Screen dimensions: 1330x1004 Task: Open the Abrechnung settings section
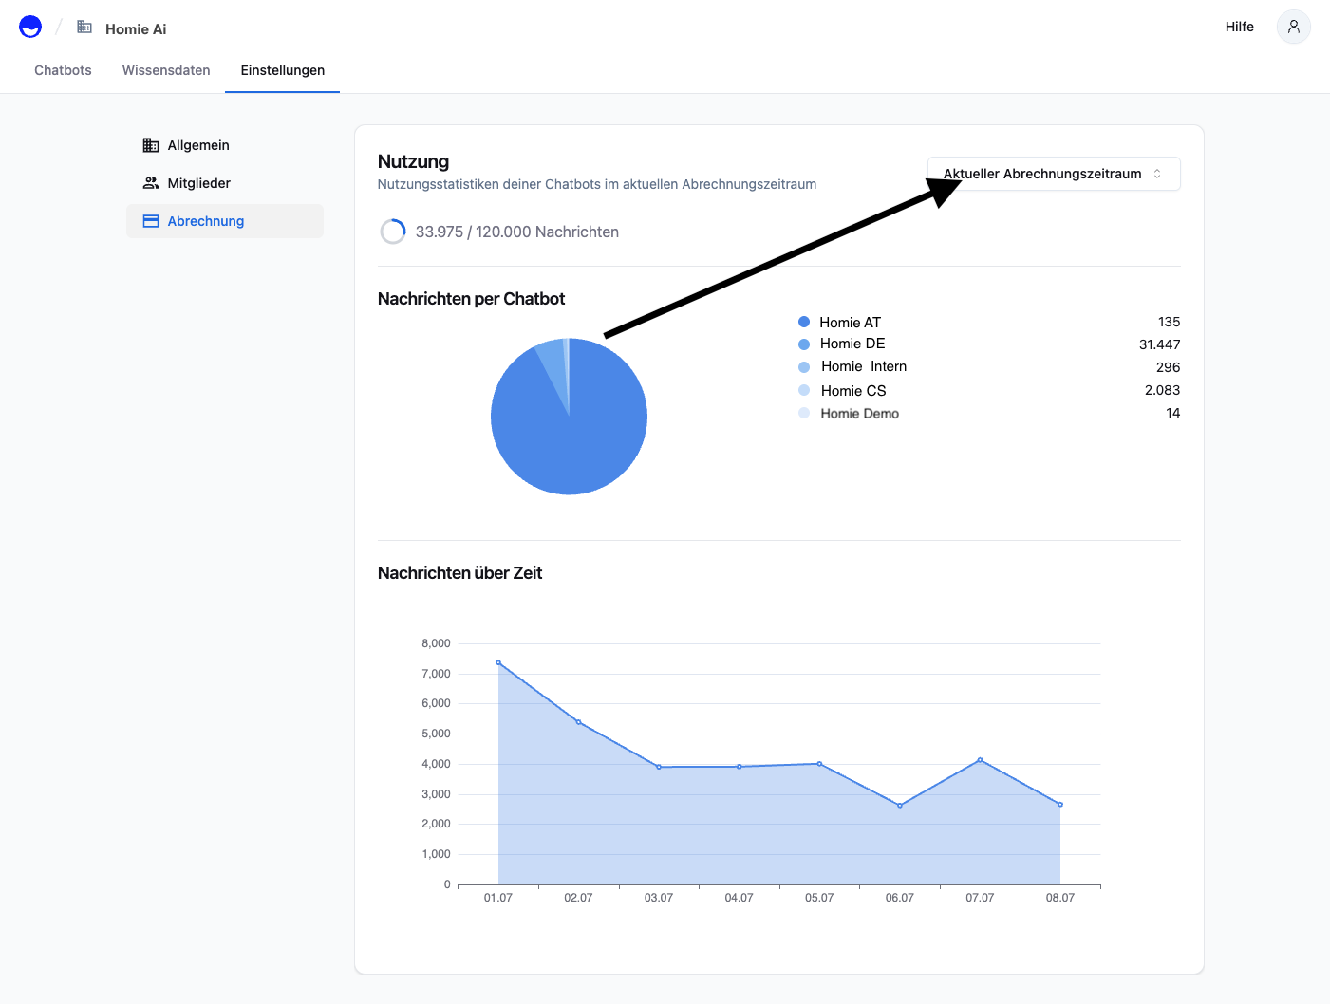tap(225, 221)
